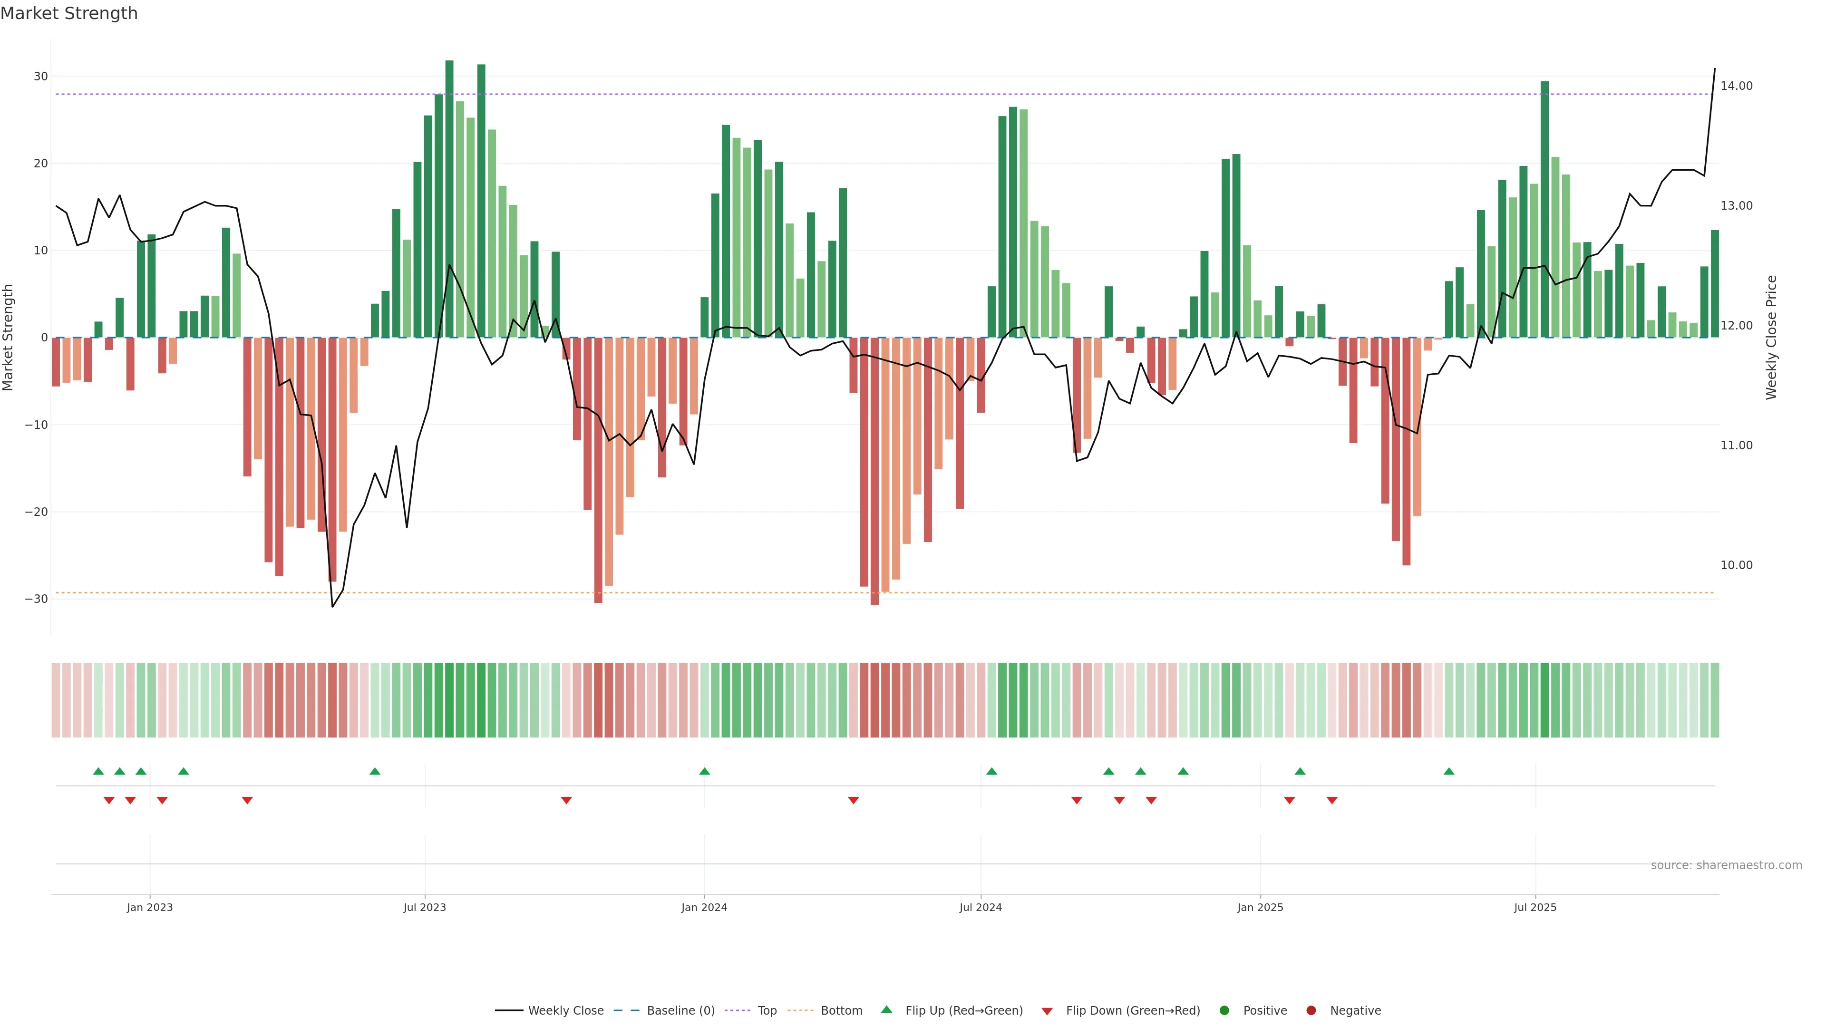Click the Jan 2025 x-axis label
1826x1027 pixels.
pos(1260,907)
